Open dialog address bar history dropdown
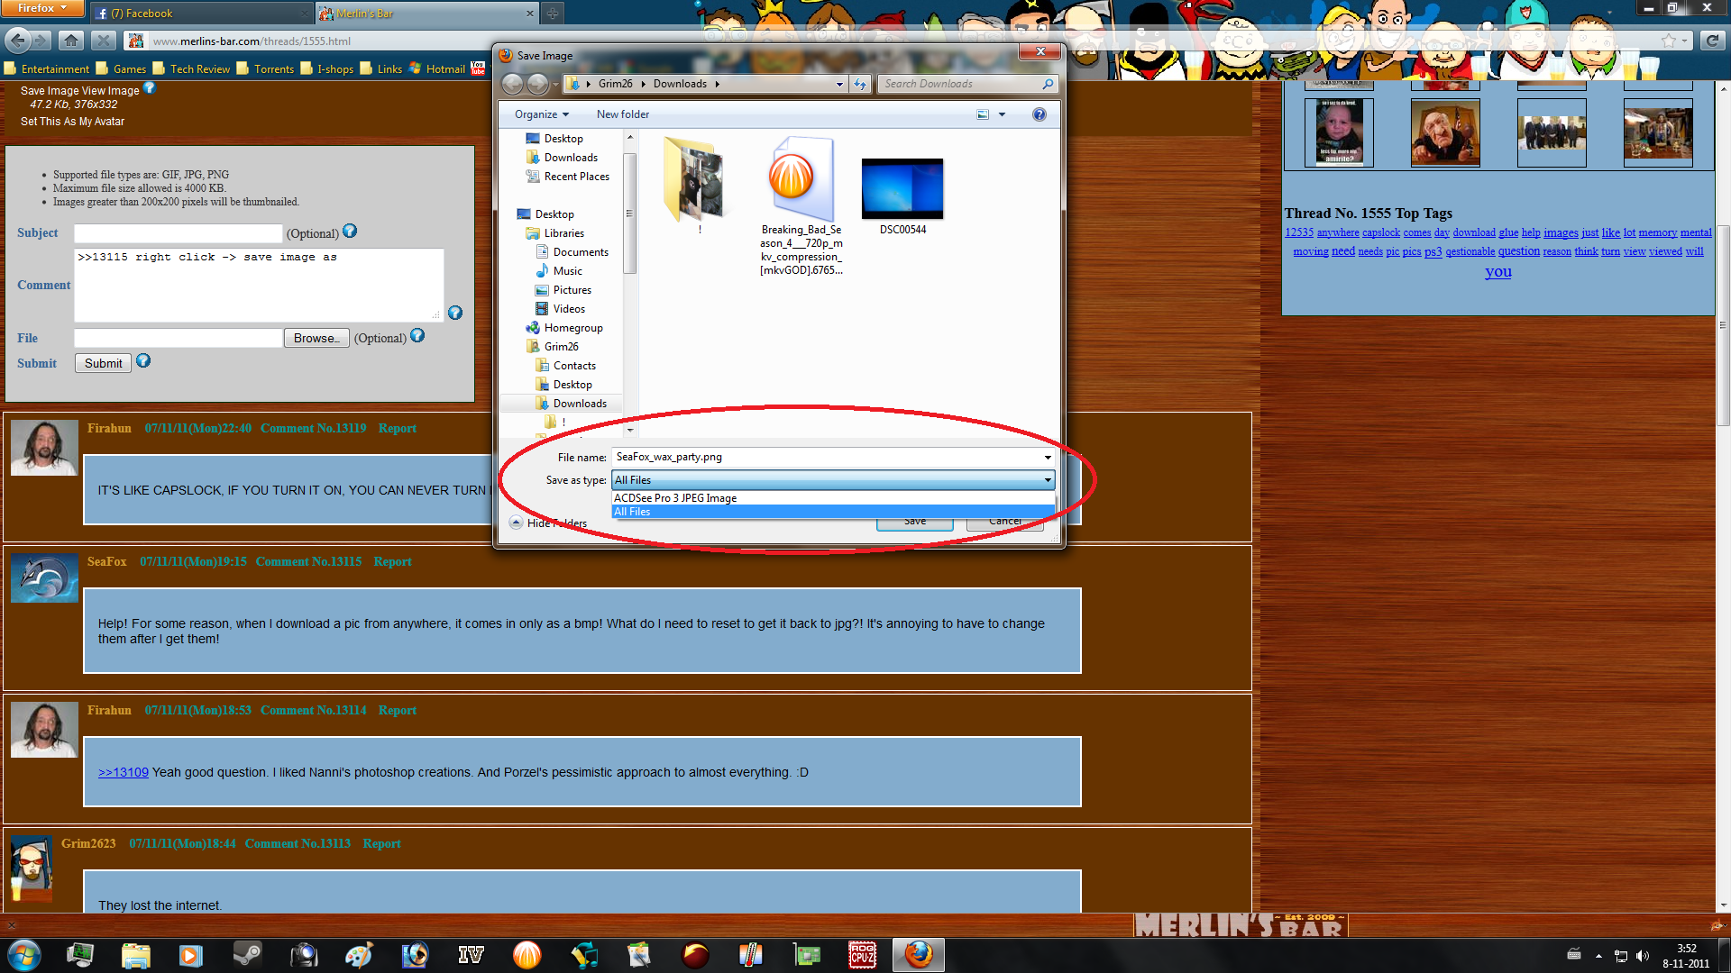Image resolution: width=1731 pixels, height=973 pixels. pyautogui.click(x=839, y=84)
